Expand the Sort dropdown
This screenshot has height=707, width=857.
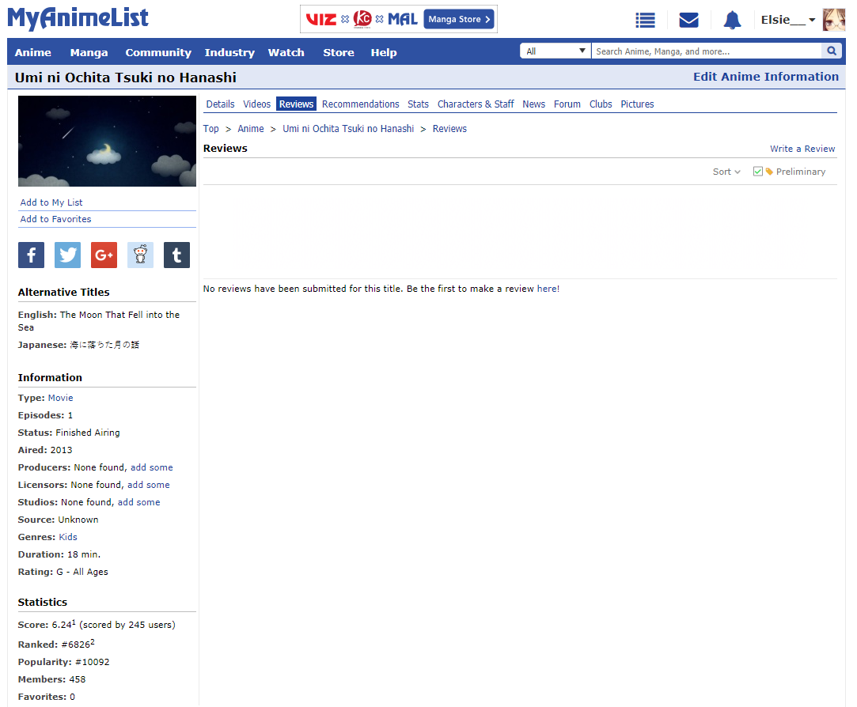(x=726, y=172)
